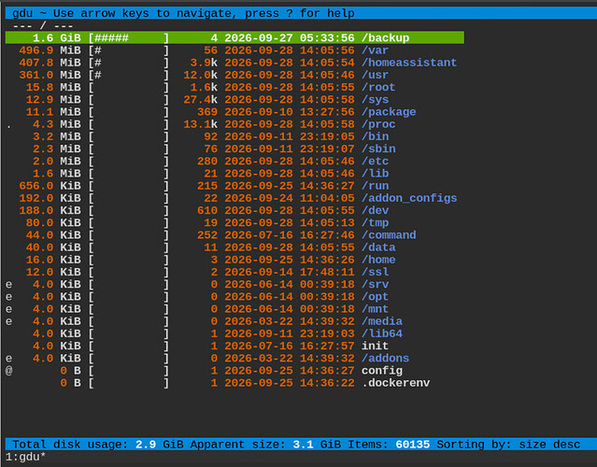This screenshot has height=467, width=597.
Task: Click the 361.0 MiB size value
Action: pyautogui.click(x=50, y=75)
